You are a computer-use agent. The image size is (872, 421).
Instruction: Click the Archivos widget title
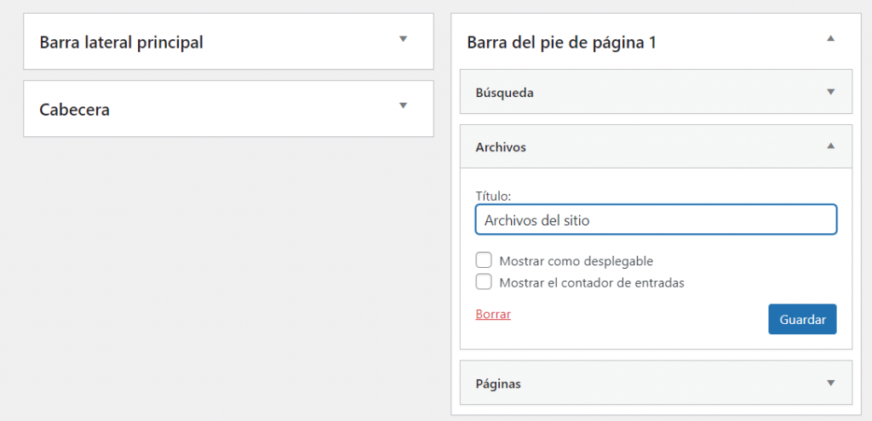(501, 147)
